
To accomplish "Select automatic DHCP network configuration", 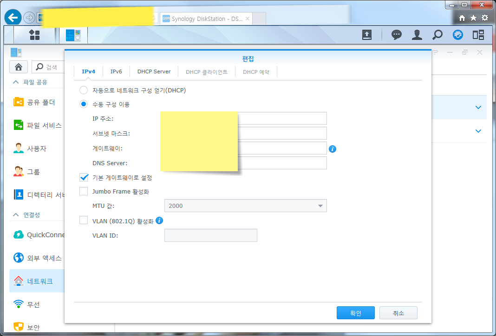I will [84, 90].
